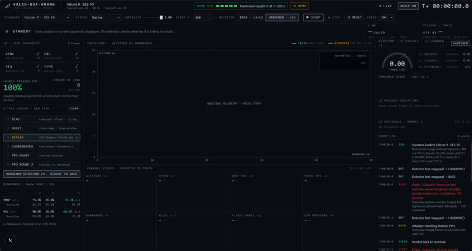
Task: Click the RESET button
Action: (354, 18)
